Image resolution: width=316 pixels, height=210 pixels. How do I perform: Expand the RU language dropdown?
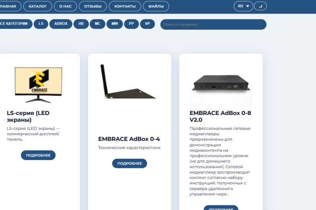coord(243,6)
